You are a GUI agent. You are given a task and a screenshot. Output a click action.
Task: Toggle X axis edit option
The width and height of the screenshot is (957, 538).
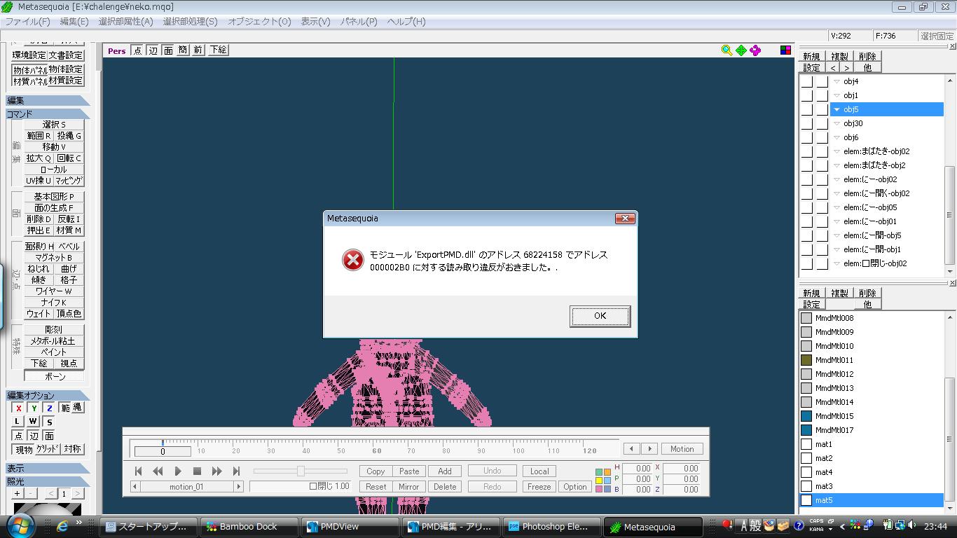tap(18, 408)
